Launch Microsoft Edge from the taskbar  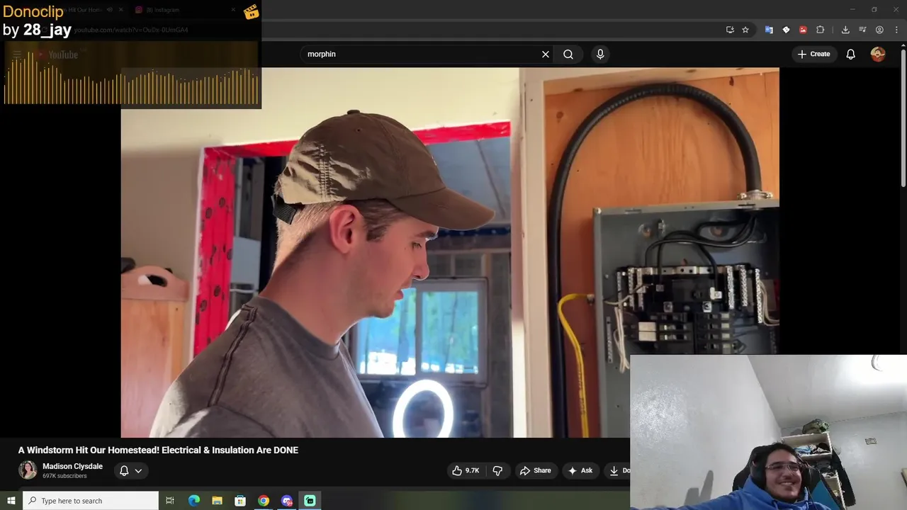pyautogui.click(x=193, y=501)
